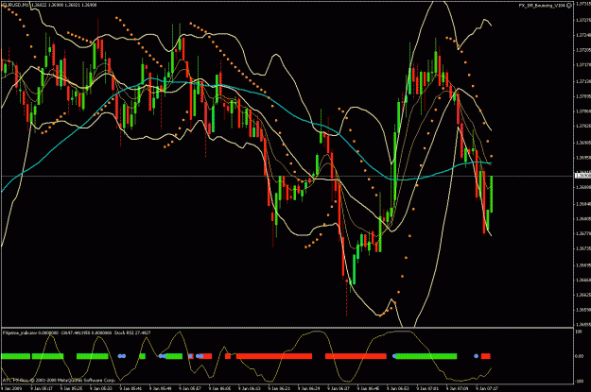Click the current price marker on price axis
Image resolution: width=591 pixels, height=392 pixels.
[x=582, y=176]
